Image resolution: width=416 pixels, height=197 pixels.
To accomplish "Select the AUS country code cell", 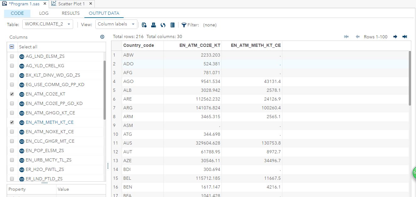I will (143, 143).
